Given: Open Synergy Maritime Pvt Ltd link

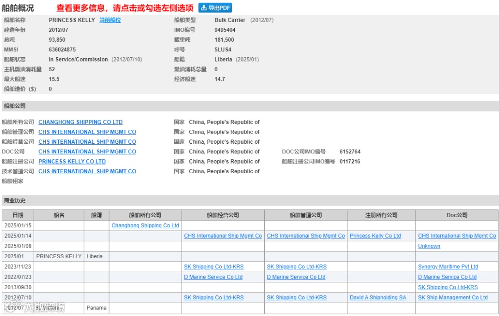Looking at the screenshot, I should [x=448, y=267].
